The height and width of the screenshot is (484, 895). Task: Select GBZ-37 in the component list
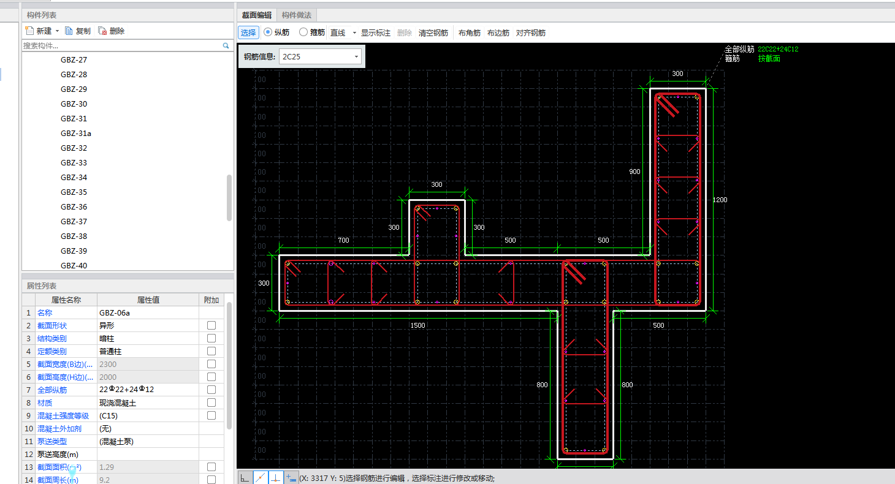pyautogui.click(x=74, y=222)
